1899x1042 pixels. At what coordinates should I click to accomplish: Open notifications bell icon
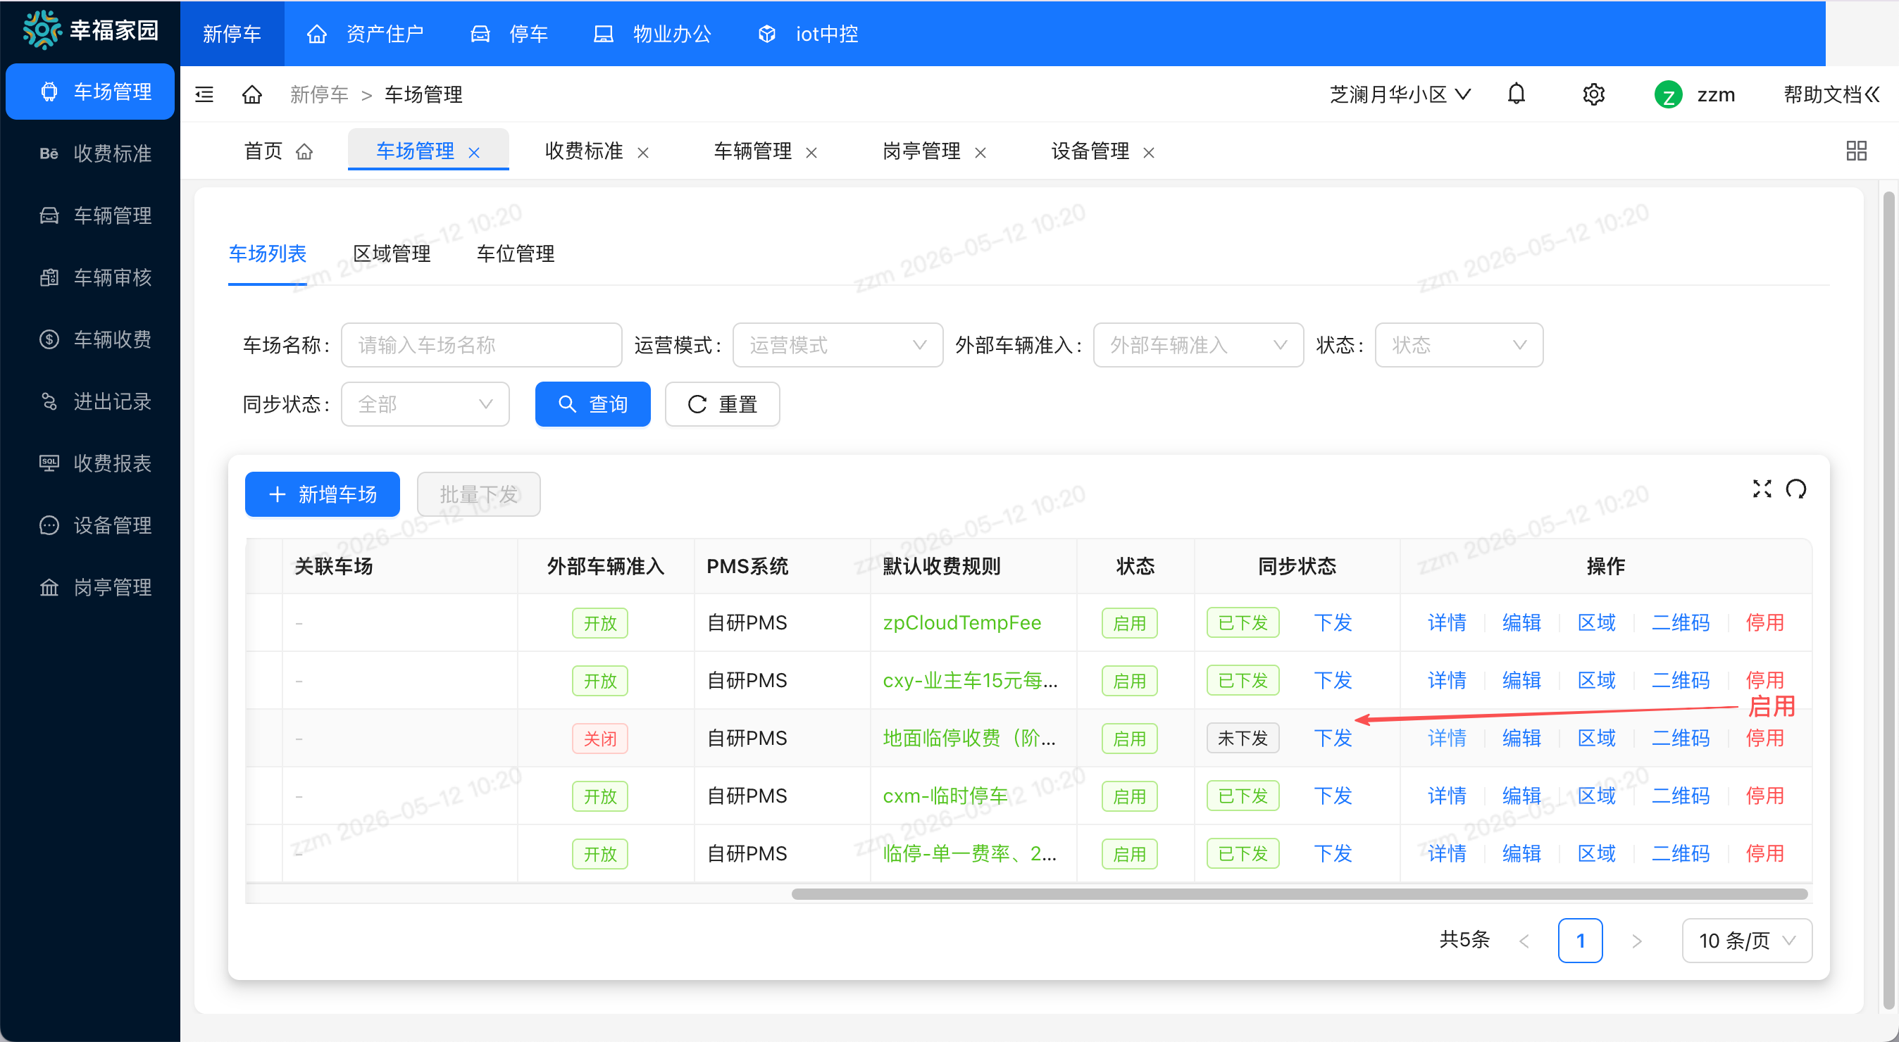click(1517, 94)
